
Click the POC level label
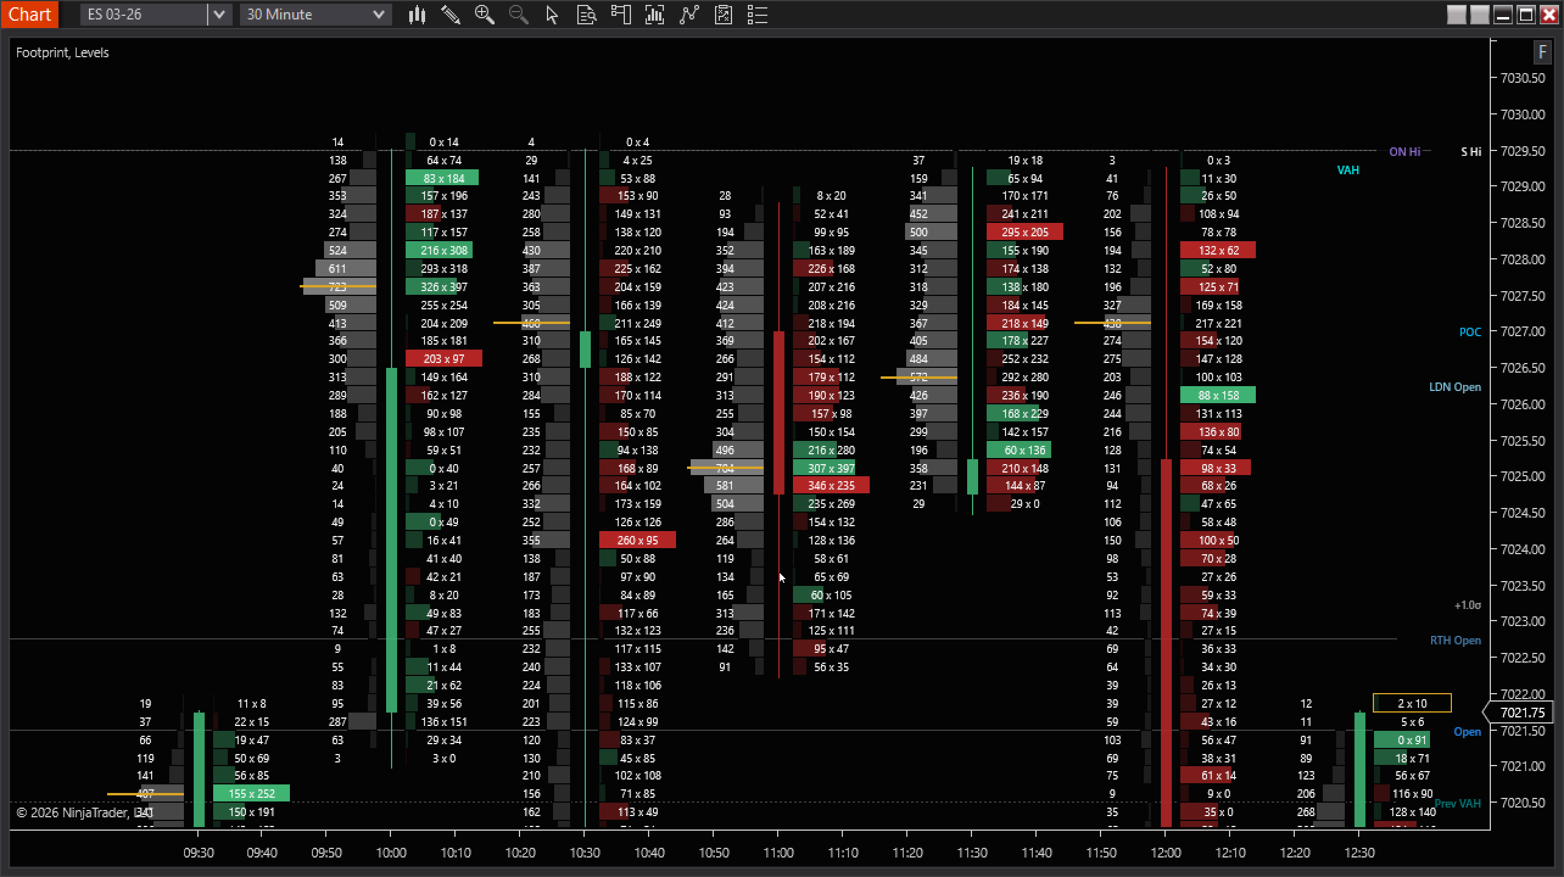point(1470,332)
